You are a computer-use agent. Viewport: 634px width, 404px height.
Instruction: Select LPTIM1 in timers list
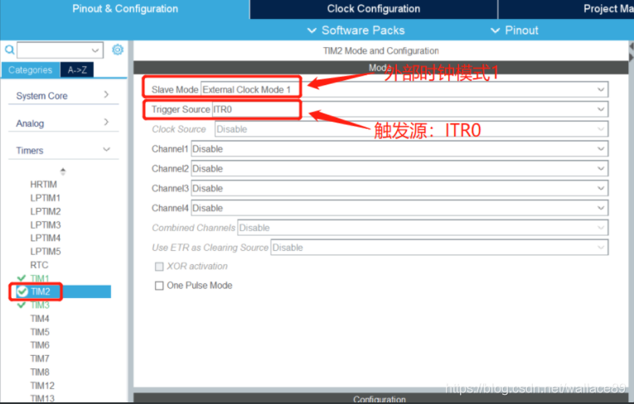pos(45,198)
